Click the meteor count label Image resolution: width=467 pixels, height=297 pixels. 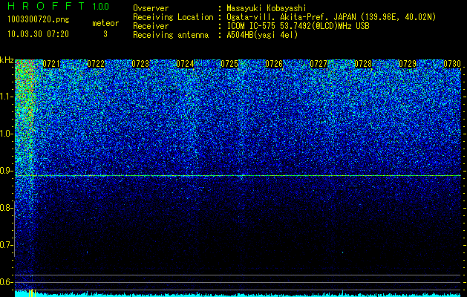pyautogui.click(x=105, y=23)
